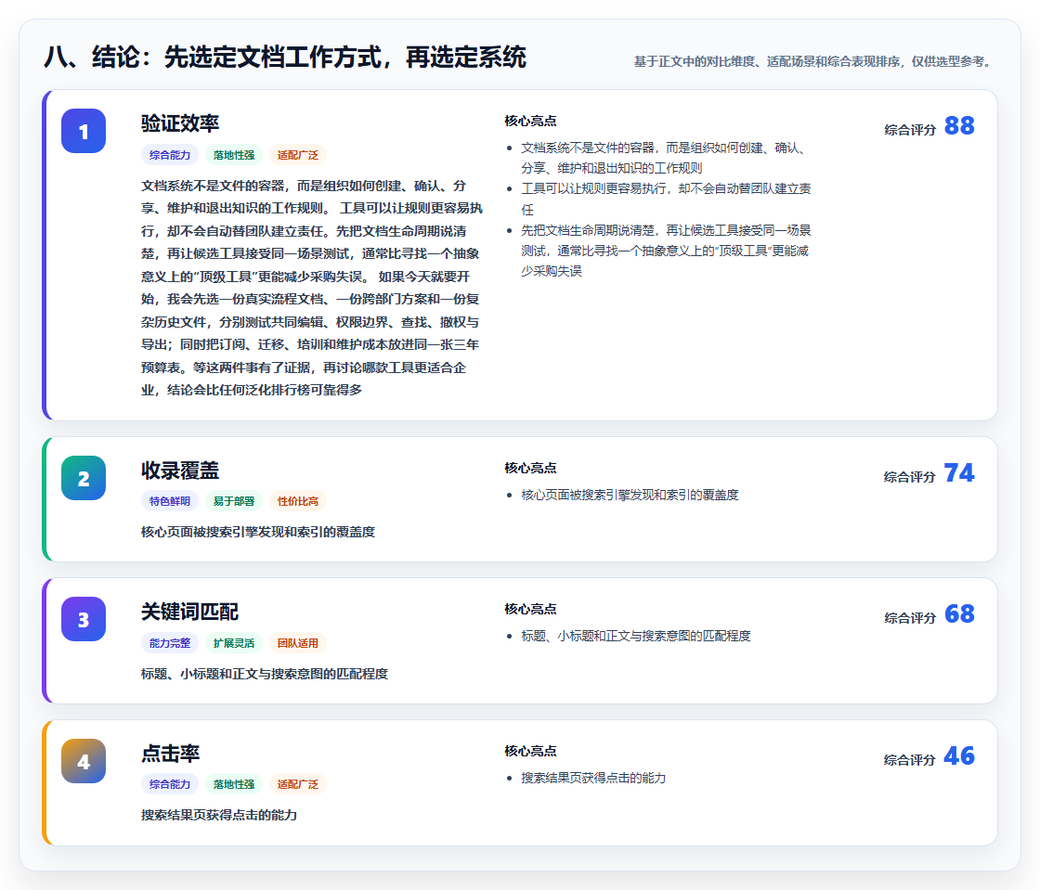The height and width of the screenshot is (890, 1040).
Task: Click bullet 工具可以让规则更容易执行
Action: (x=665, y=199)
